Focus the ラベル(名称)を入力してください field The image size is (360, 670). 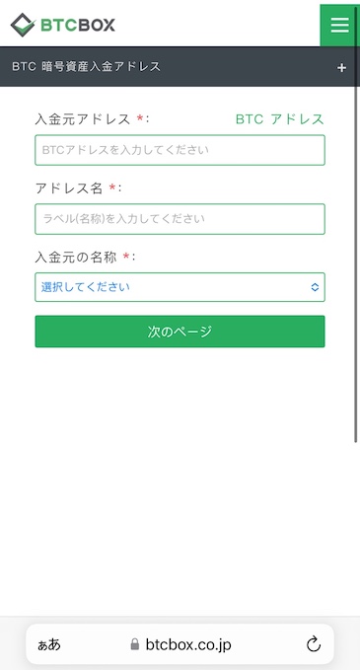click(x=180, y=219)
